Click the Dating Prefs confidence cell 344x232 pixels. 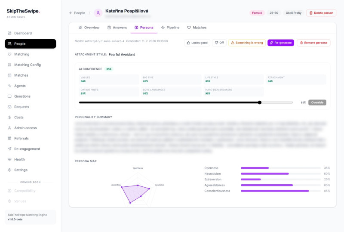tap(109, 92)
